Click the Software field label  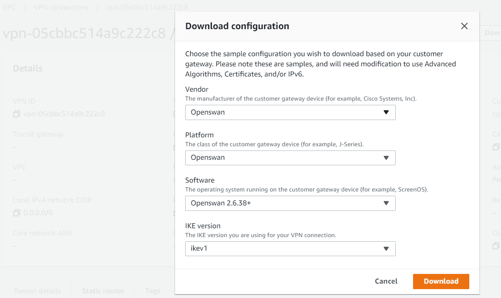(x=200, y=180)
